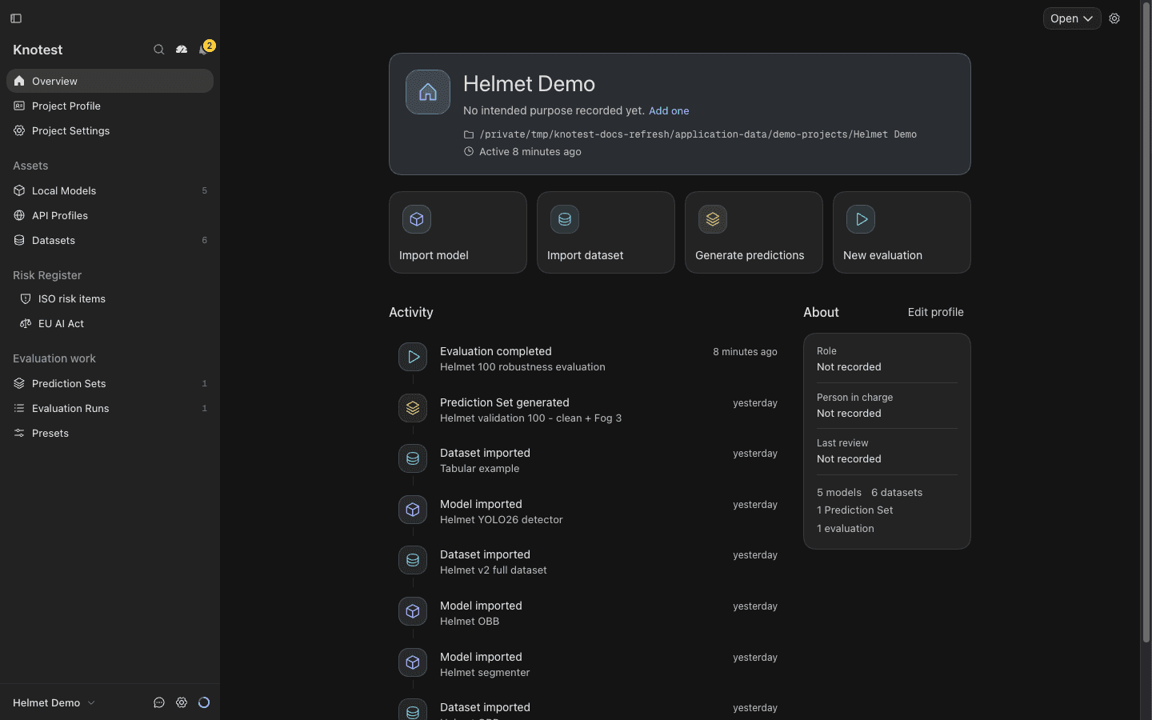
Task: Open API Profiles section
Action: coord(110,215)
